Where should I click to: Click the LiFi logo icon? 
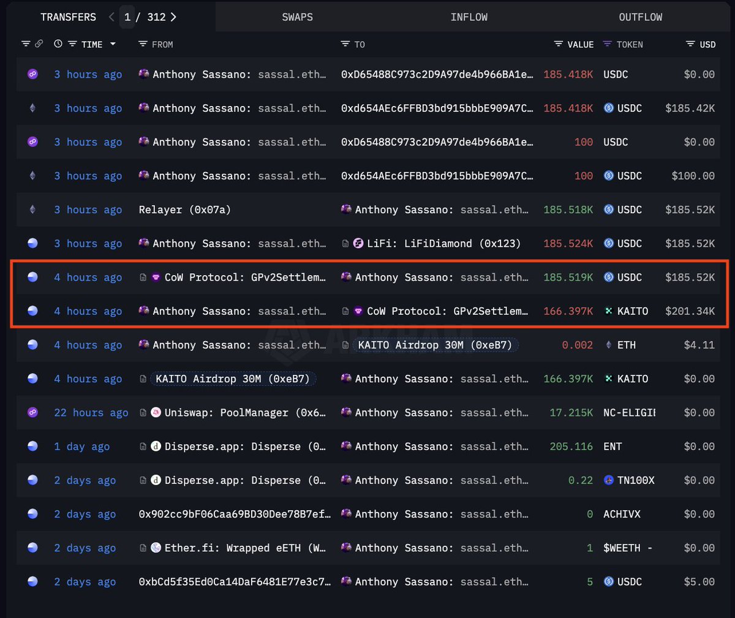point(358,243)
